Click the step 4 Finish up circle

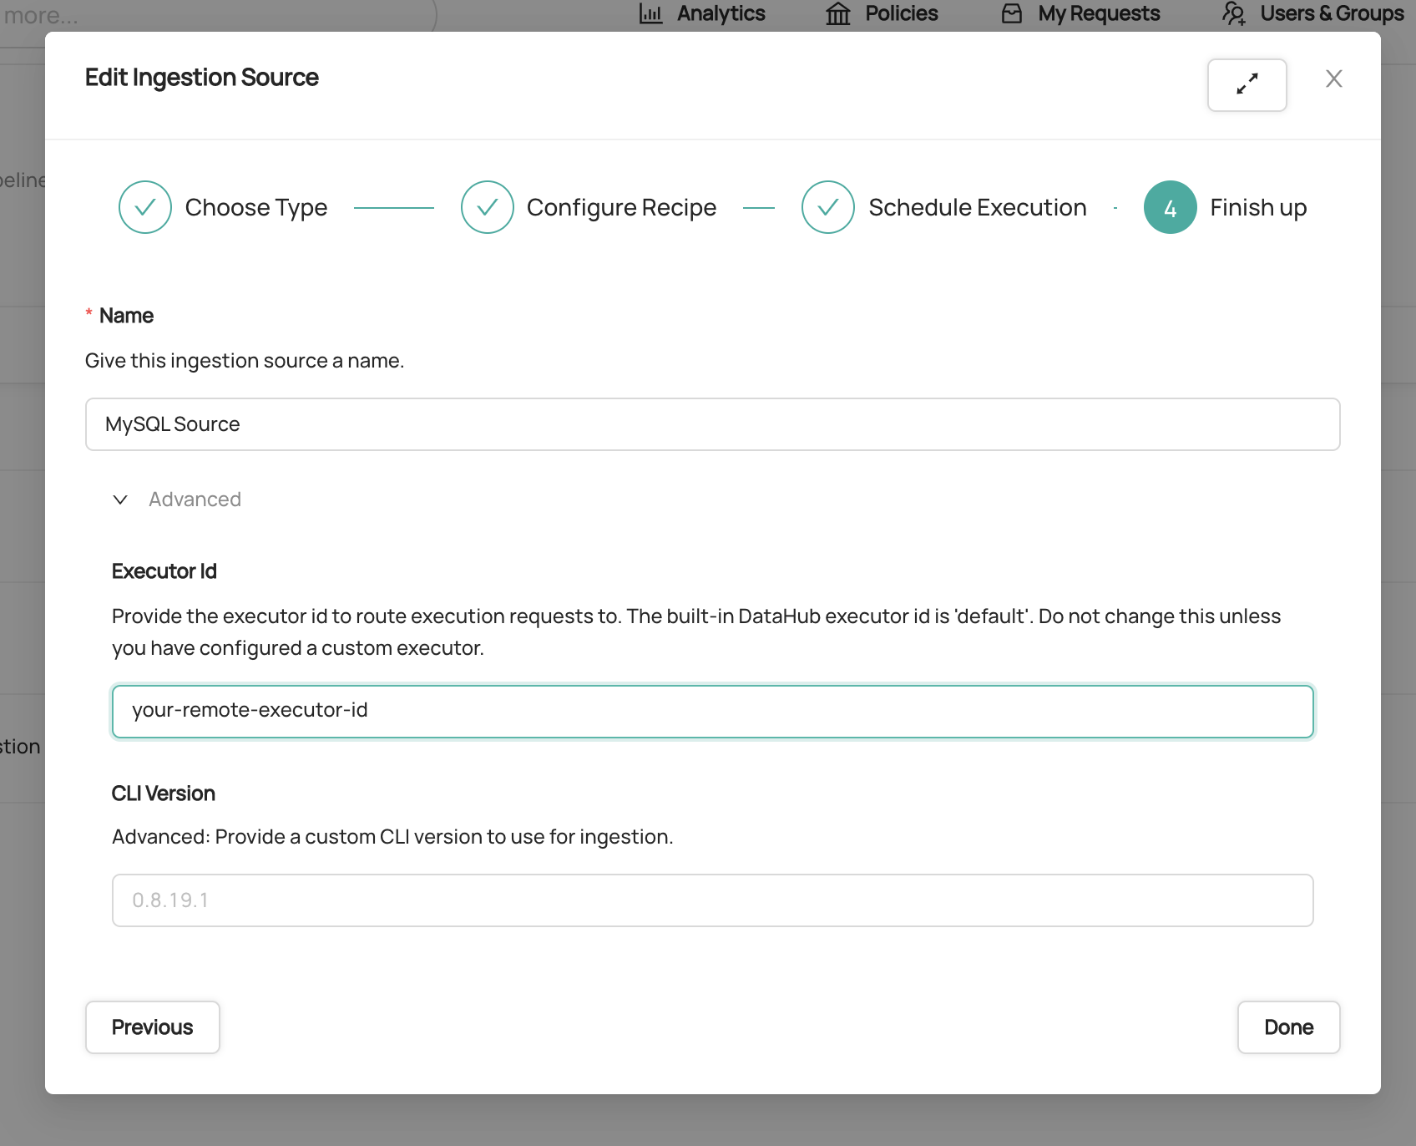point(1171,207)
